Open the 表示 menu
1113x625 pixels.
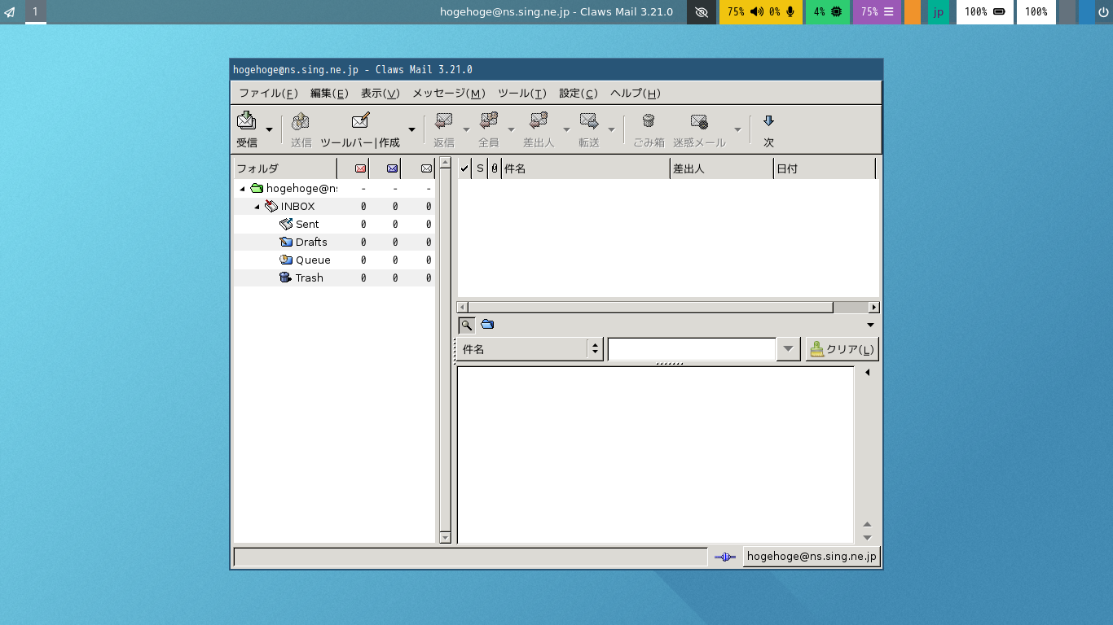coord(381,93)
